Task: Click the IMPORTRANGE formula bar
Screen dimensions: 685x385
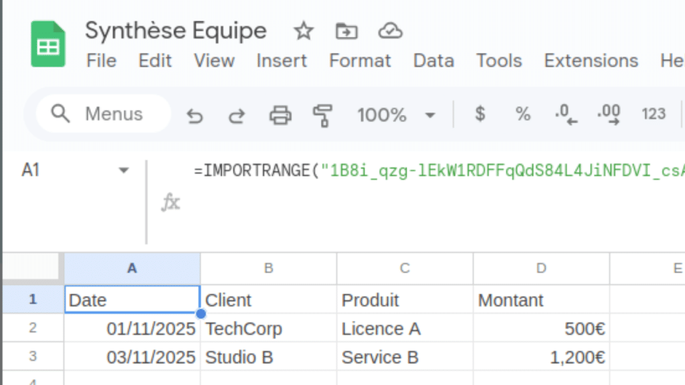Action: point(439,170)
